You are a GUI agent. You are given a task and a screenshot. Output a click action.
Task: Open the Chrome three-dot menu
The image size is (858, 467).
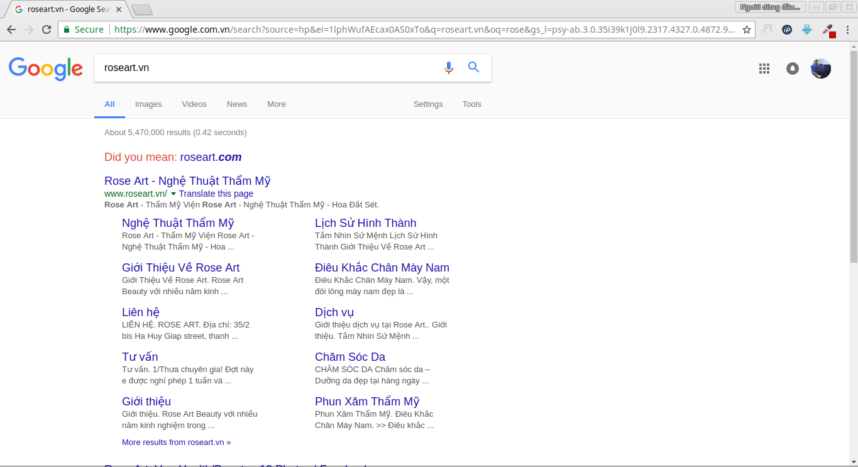(847, 30)
